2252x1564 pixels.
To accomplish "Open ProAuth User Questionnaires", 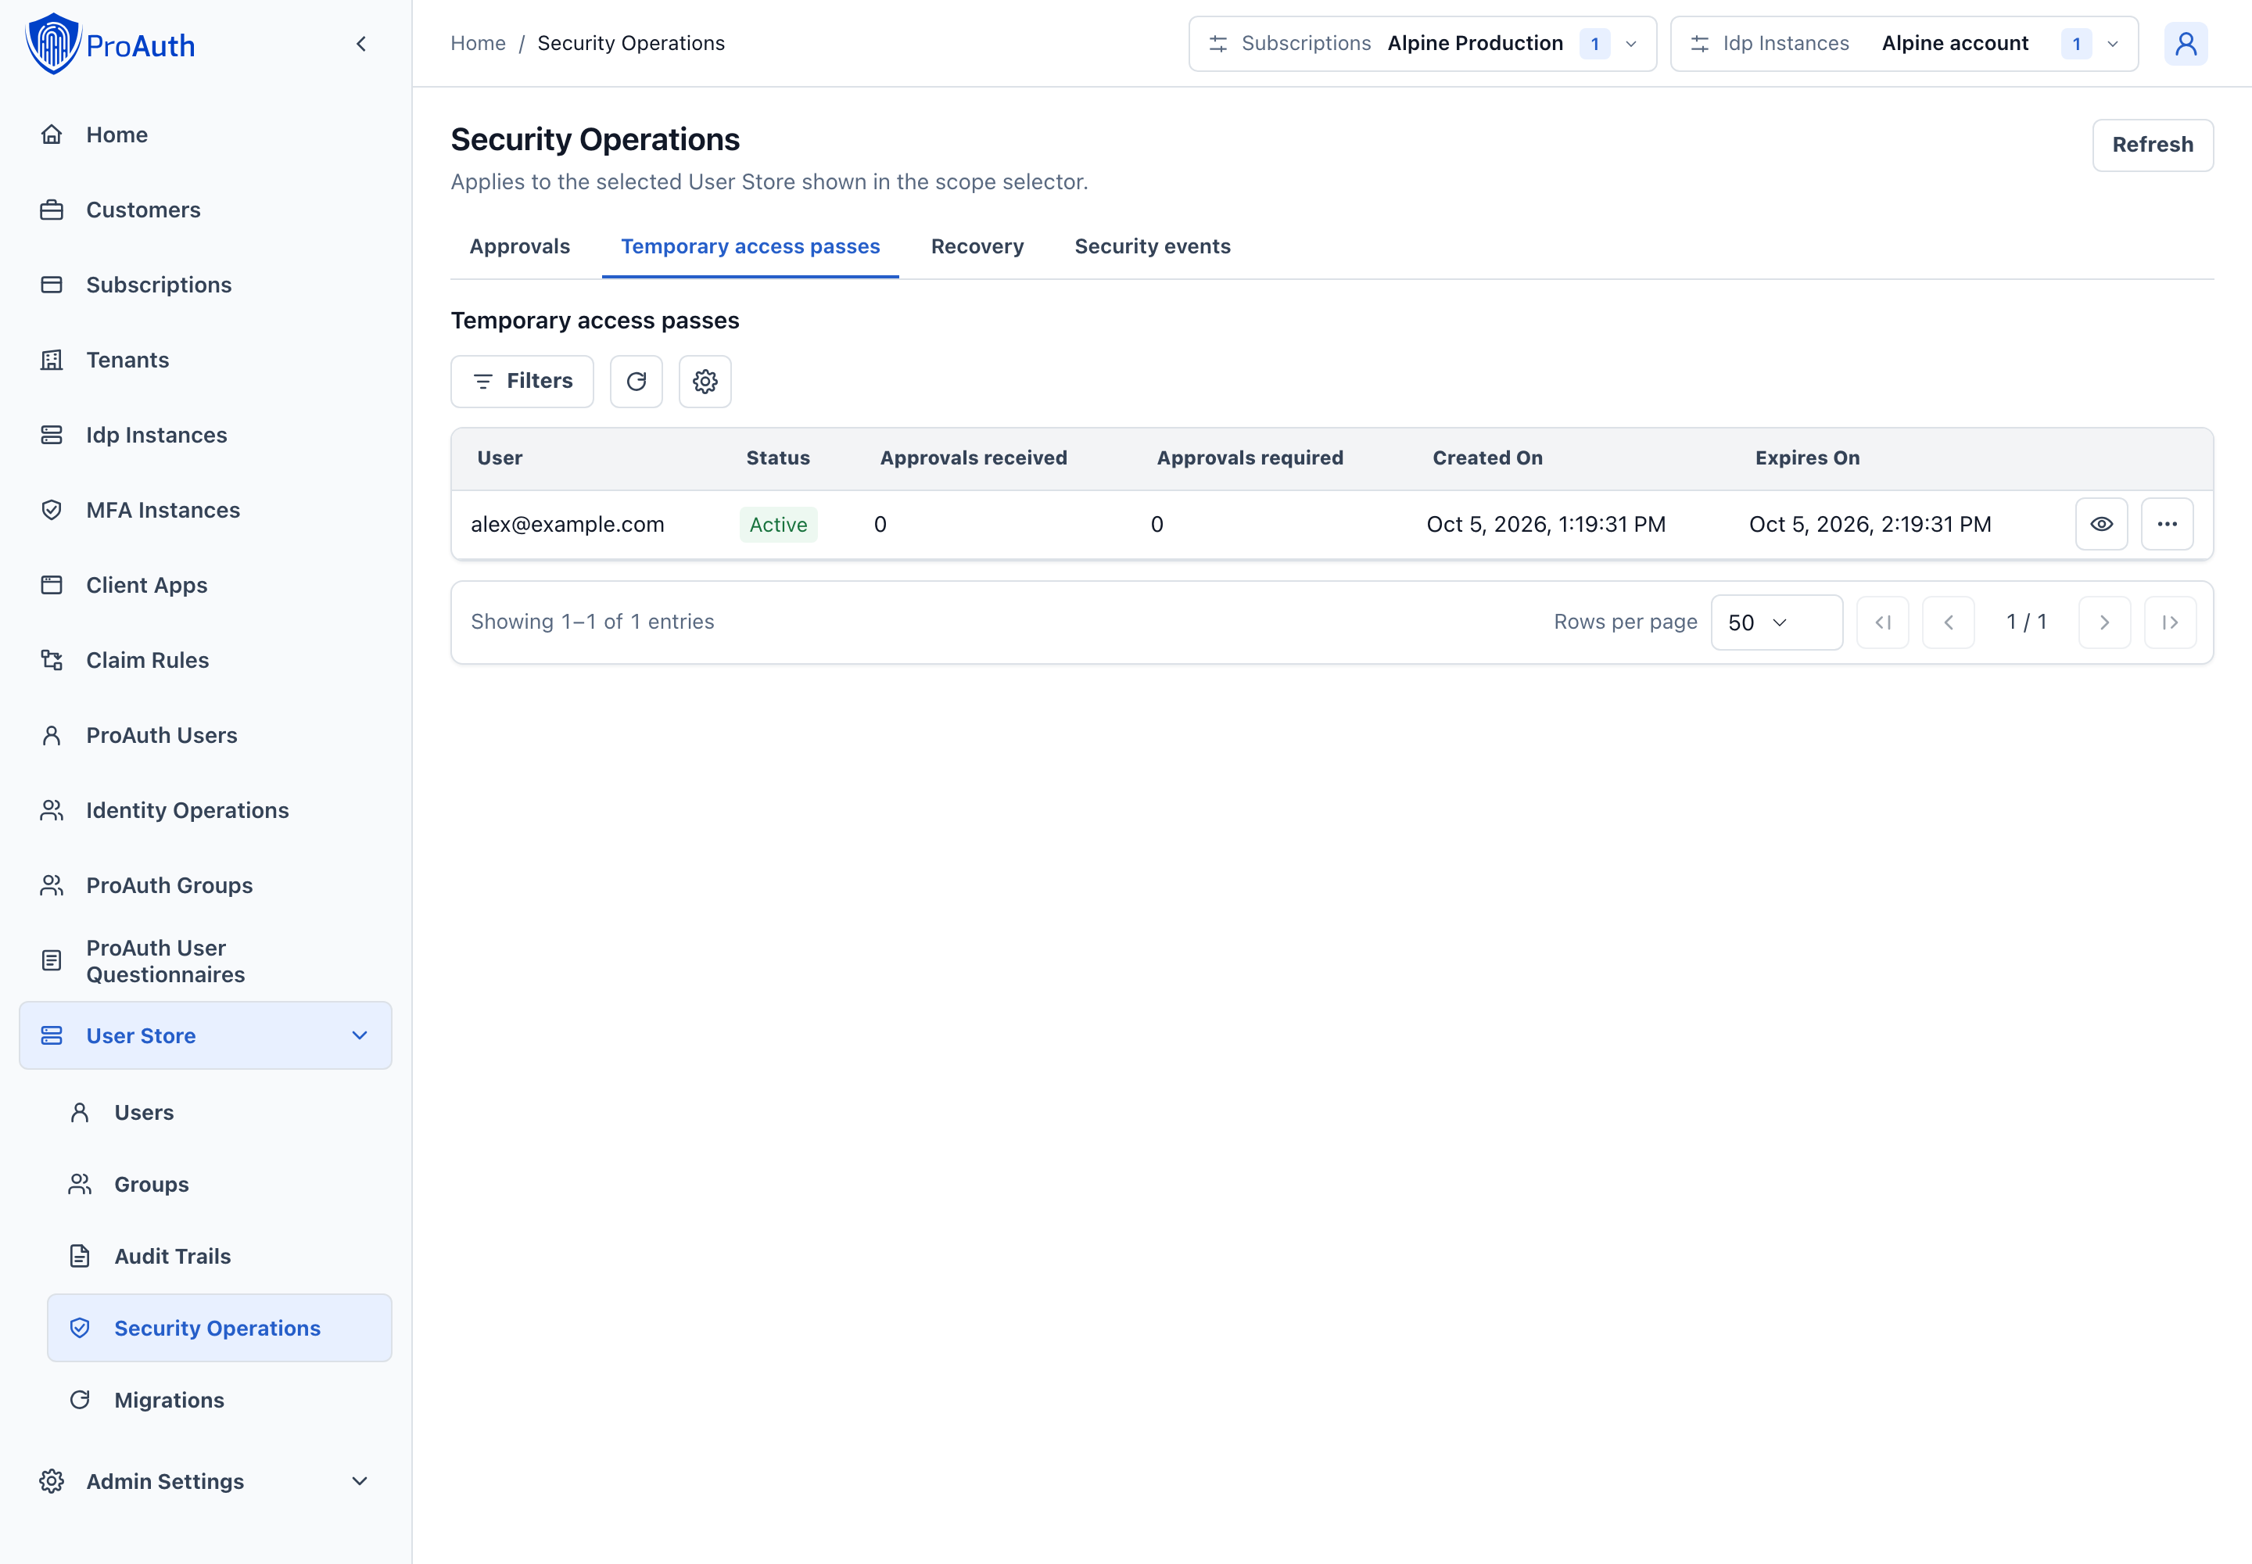I will 206,961.
